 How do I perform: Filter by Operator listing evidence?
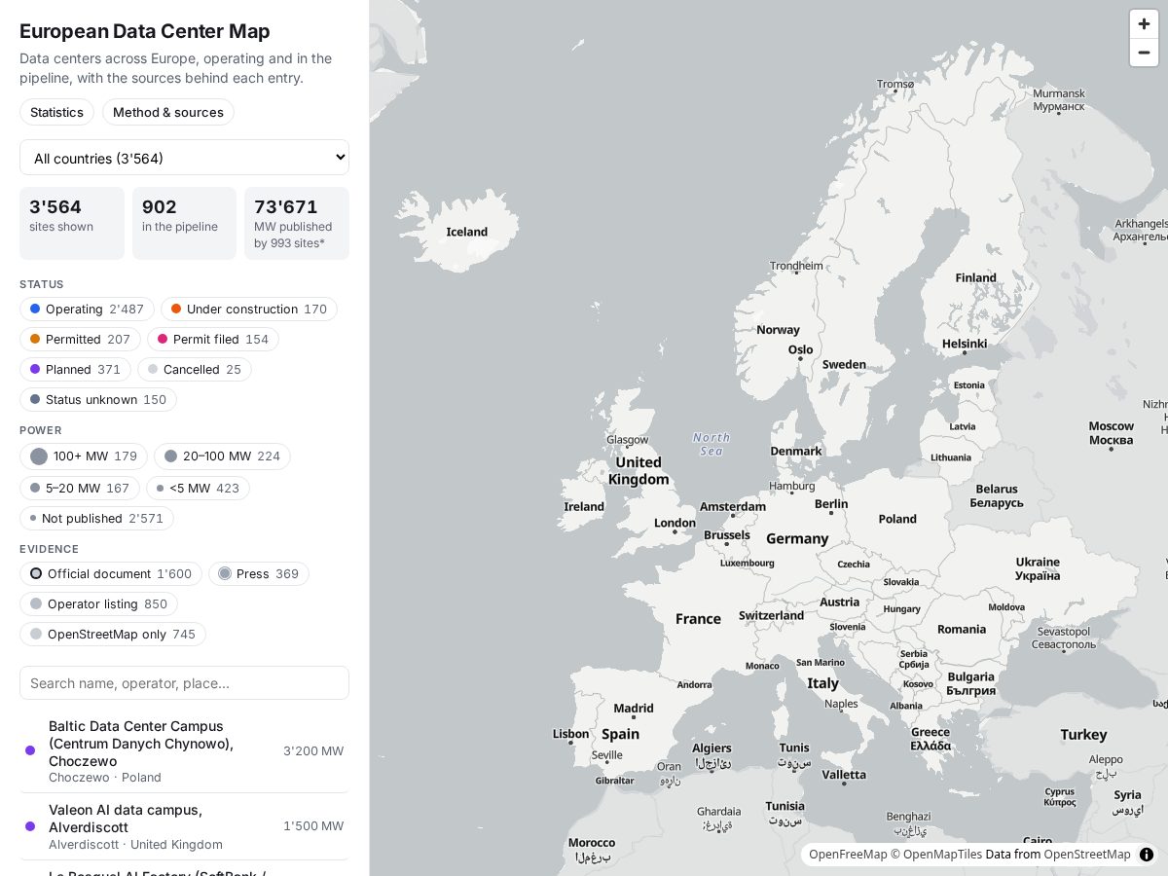[x=98, y=604]
